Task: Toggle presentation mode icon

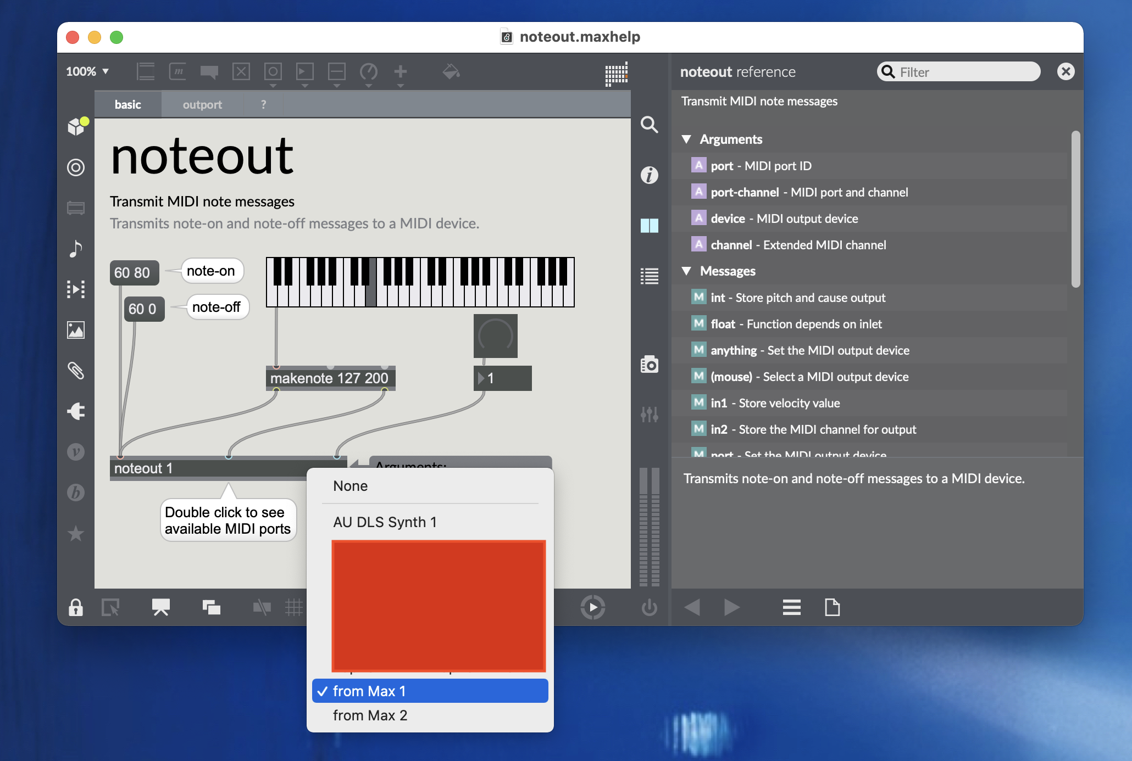Action: (160, 607)
